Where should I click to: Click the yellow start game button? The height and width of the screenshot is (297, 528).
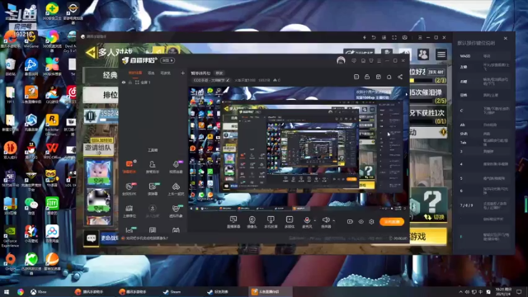pyautogui.click(x=428, y=237)
